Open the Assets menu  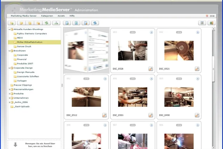pyautogui.click(x=61, y=16)
